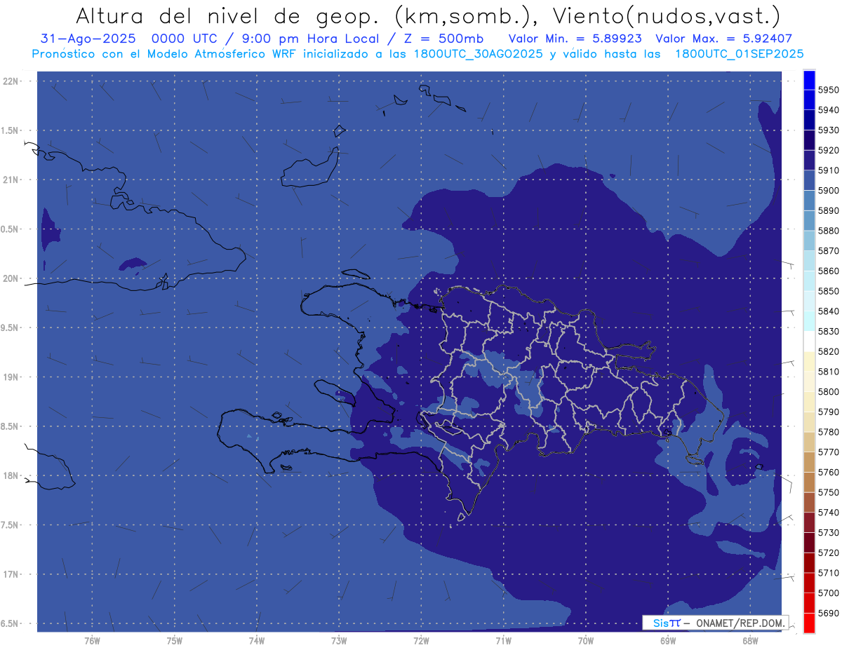
Task: Click the color bar label "5850"
Action: [x=828, y=291]
